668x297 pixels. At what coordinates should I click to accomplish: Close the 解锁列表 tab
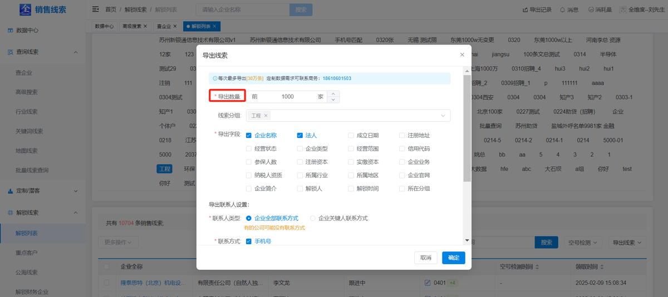[215, 26]
